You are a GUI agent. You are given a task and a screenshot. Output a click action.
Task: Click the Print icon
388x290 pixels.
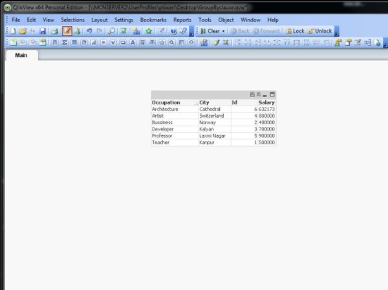(55, 31)
